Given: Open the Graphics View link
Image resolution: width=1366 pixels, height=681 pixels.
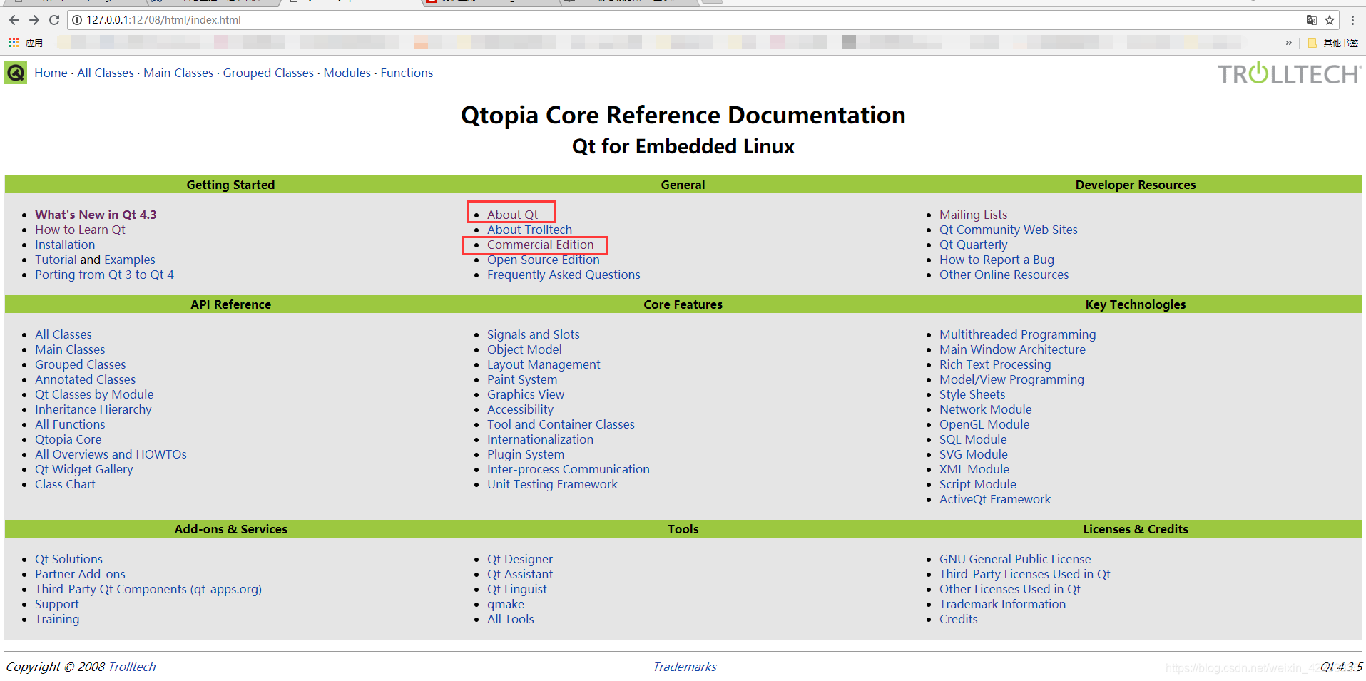Looking at the screenshot, I should tap(525, 394).
